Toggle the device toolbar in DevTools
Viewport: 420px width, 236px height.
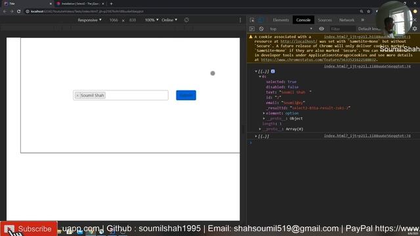(261, 20)
